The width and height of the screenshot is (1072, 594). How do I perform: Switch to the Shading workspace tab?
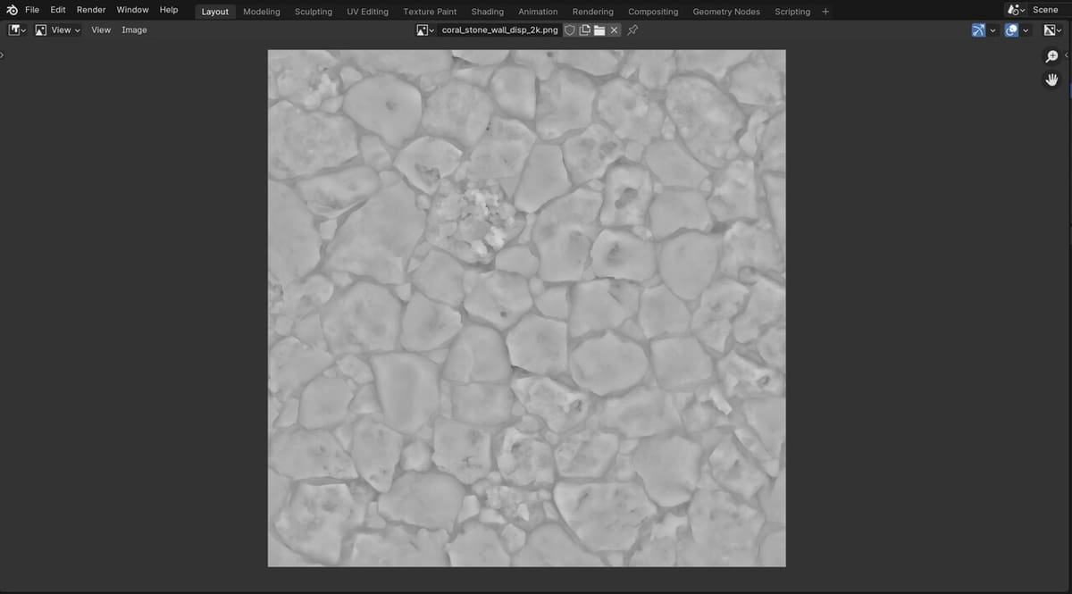tap(488, 12)
